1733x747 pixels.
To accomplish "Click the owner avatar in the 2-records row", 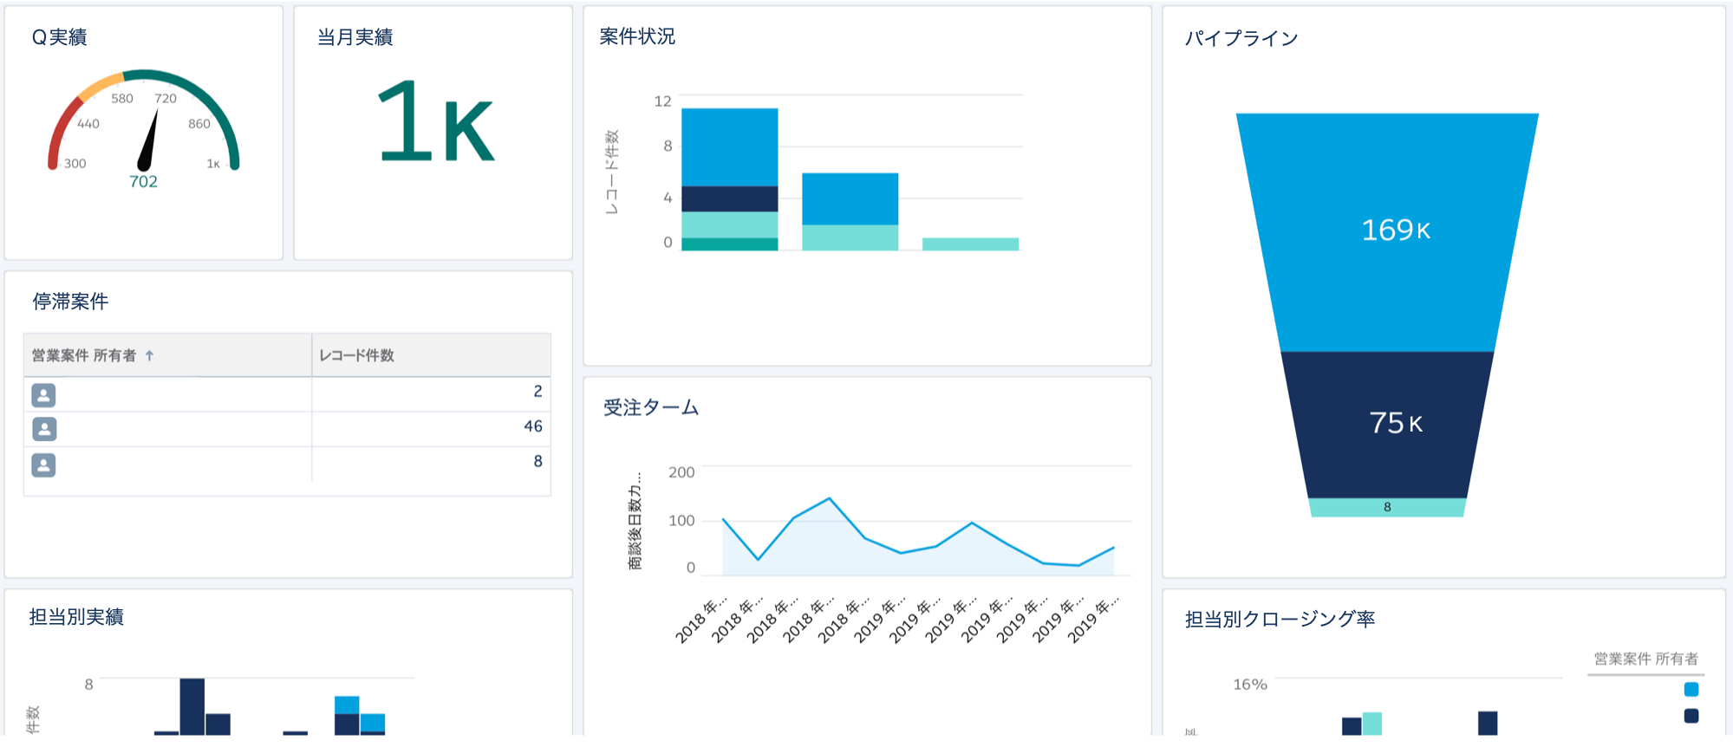I will [x=43, y=395].
